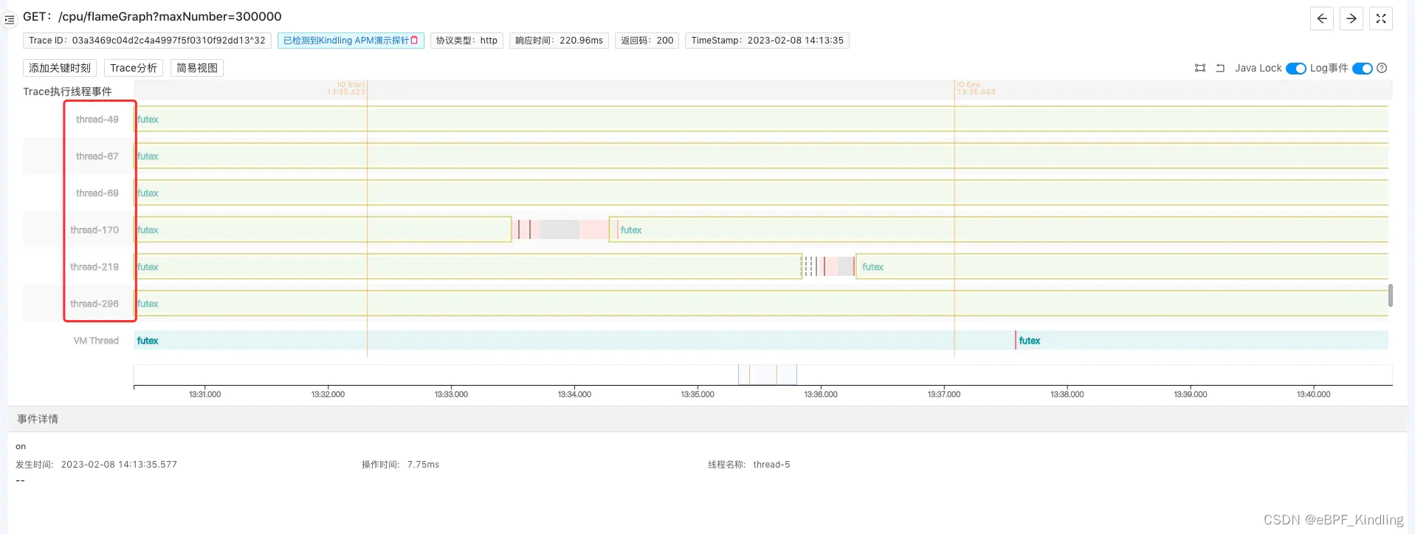Viewport: 1415px width, 534px height.
Task: Select the VM Thread row label
Action: click(96, 341)
